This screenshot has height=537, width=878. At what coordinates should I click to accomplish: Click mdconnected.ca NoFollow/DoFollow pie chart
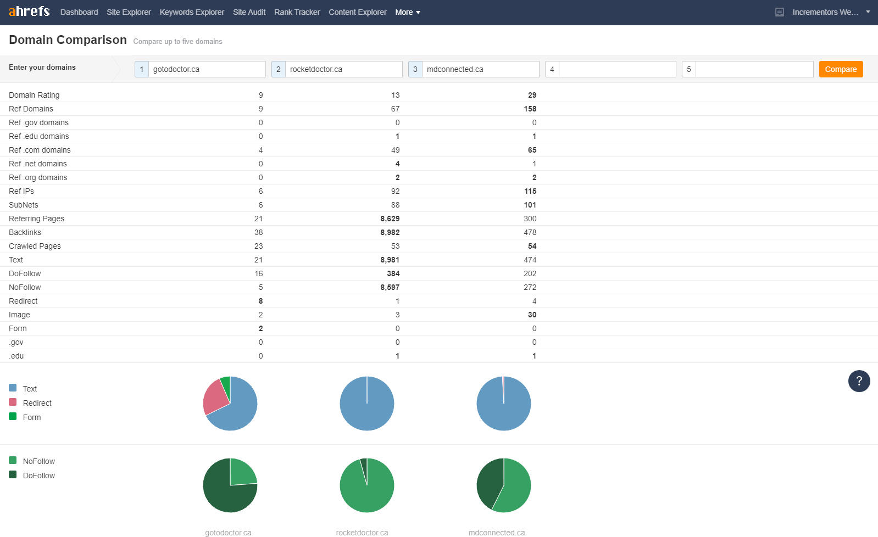pos(504,485)
